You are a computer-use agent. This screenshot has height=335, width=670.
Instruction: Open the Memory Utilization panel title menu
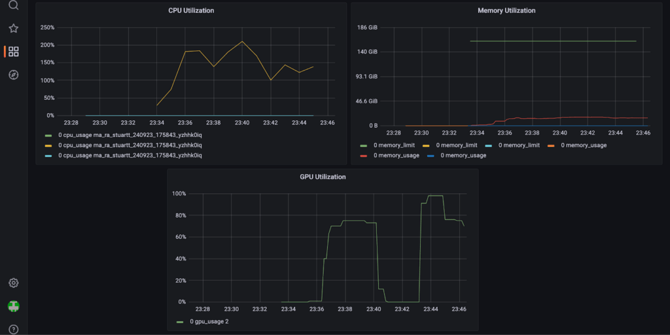[506, 10]
